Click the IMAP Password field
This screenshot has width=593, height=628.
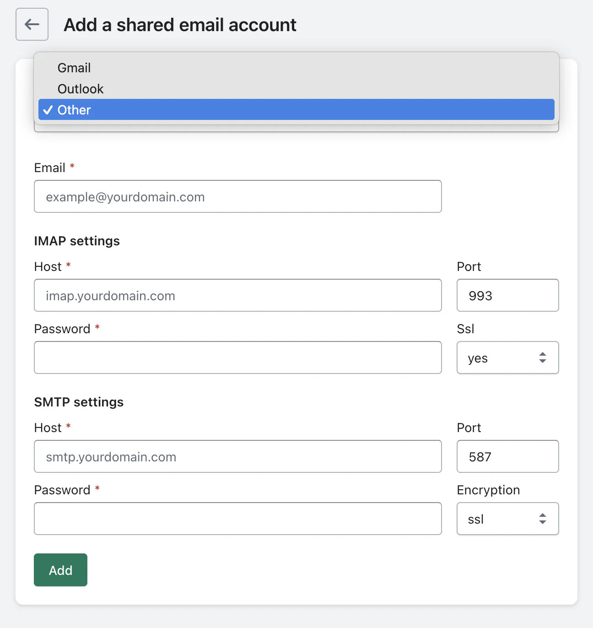coord(238,357)
